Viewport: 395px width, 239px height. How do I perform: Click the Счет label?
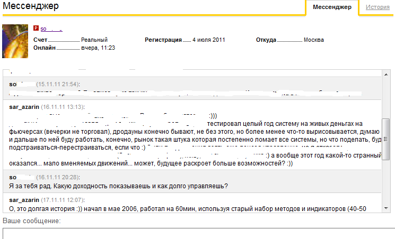[40, 40]
